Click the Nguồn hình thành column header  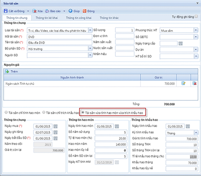[72, 77]
